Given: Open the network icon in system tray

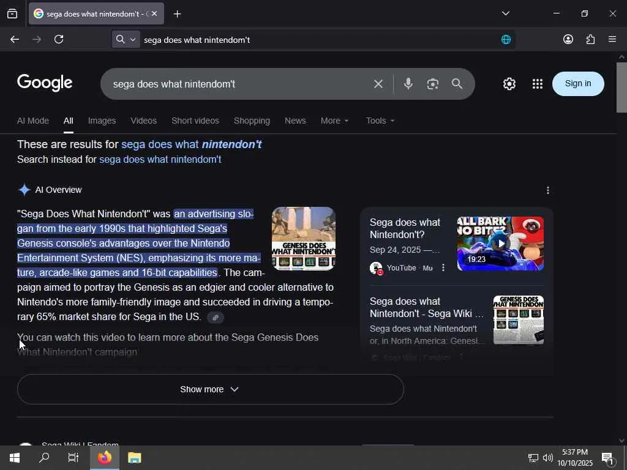Looking at the screenshot, I should [533, 458].
